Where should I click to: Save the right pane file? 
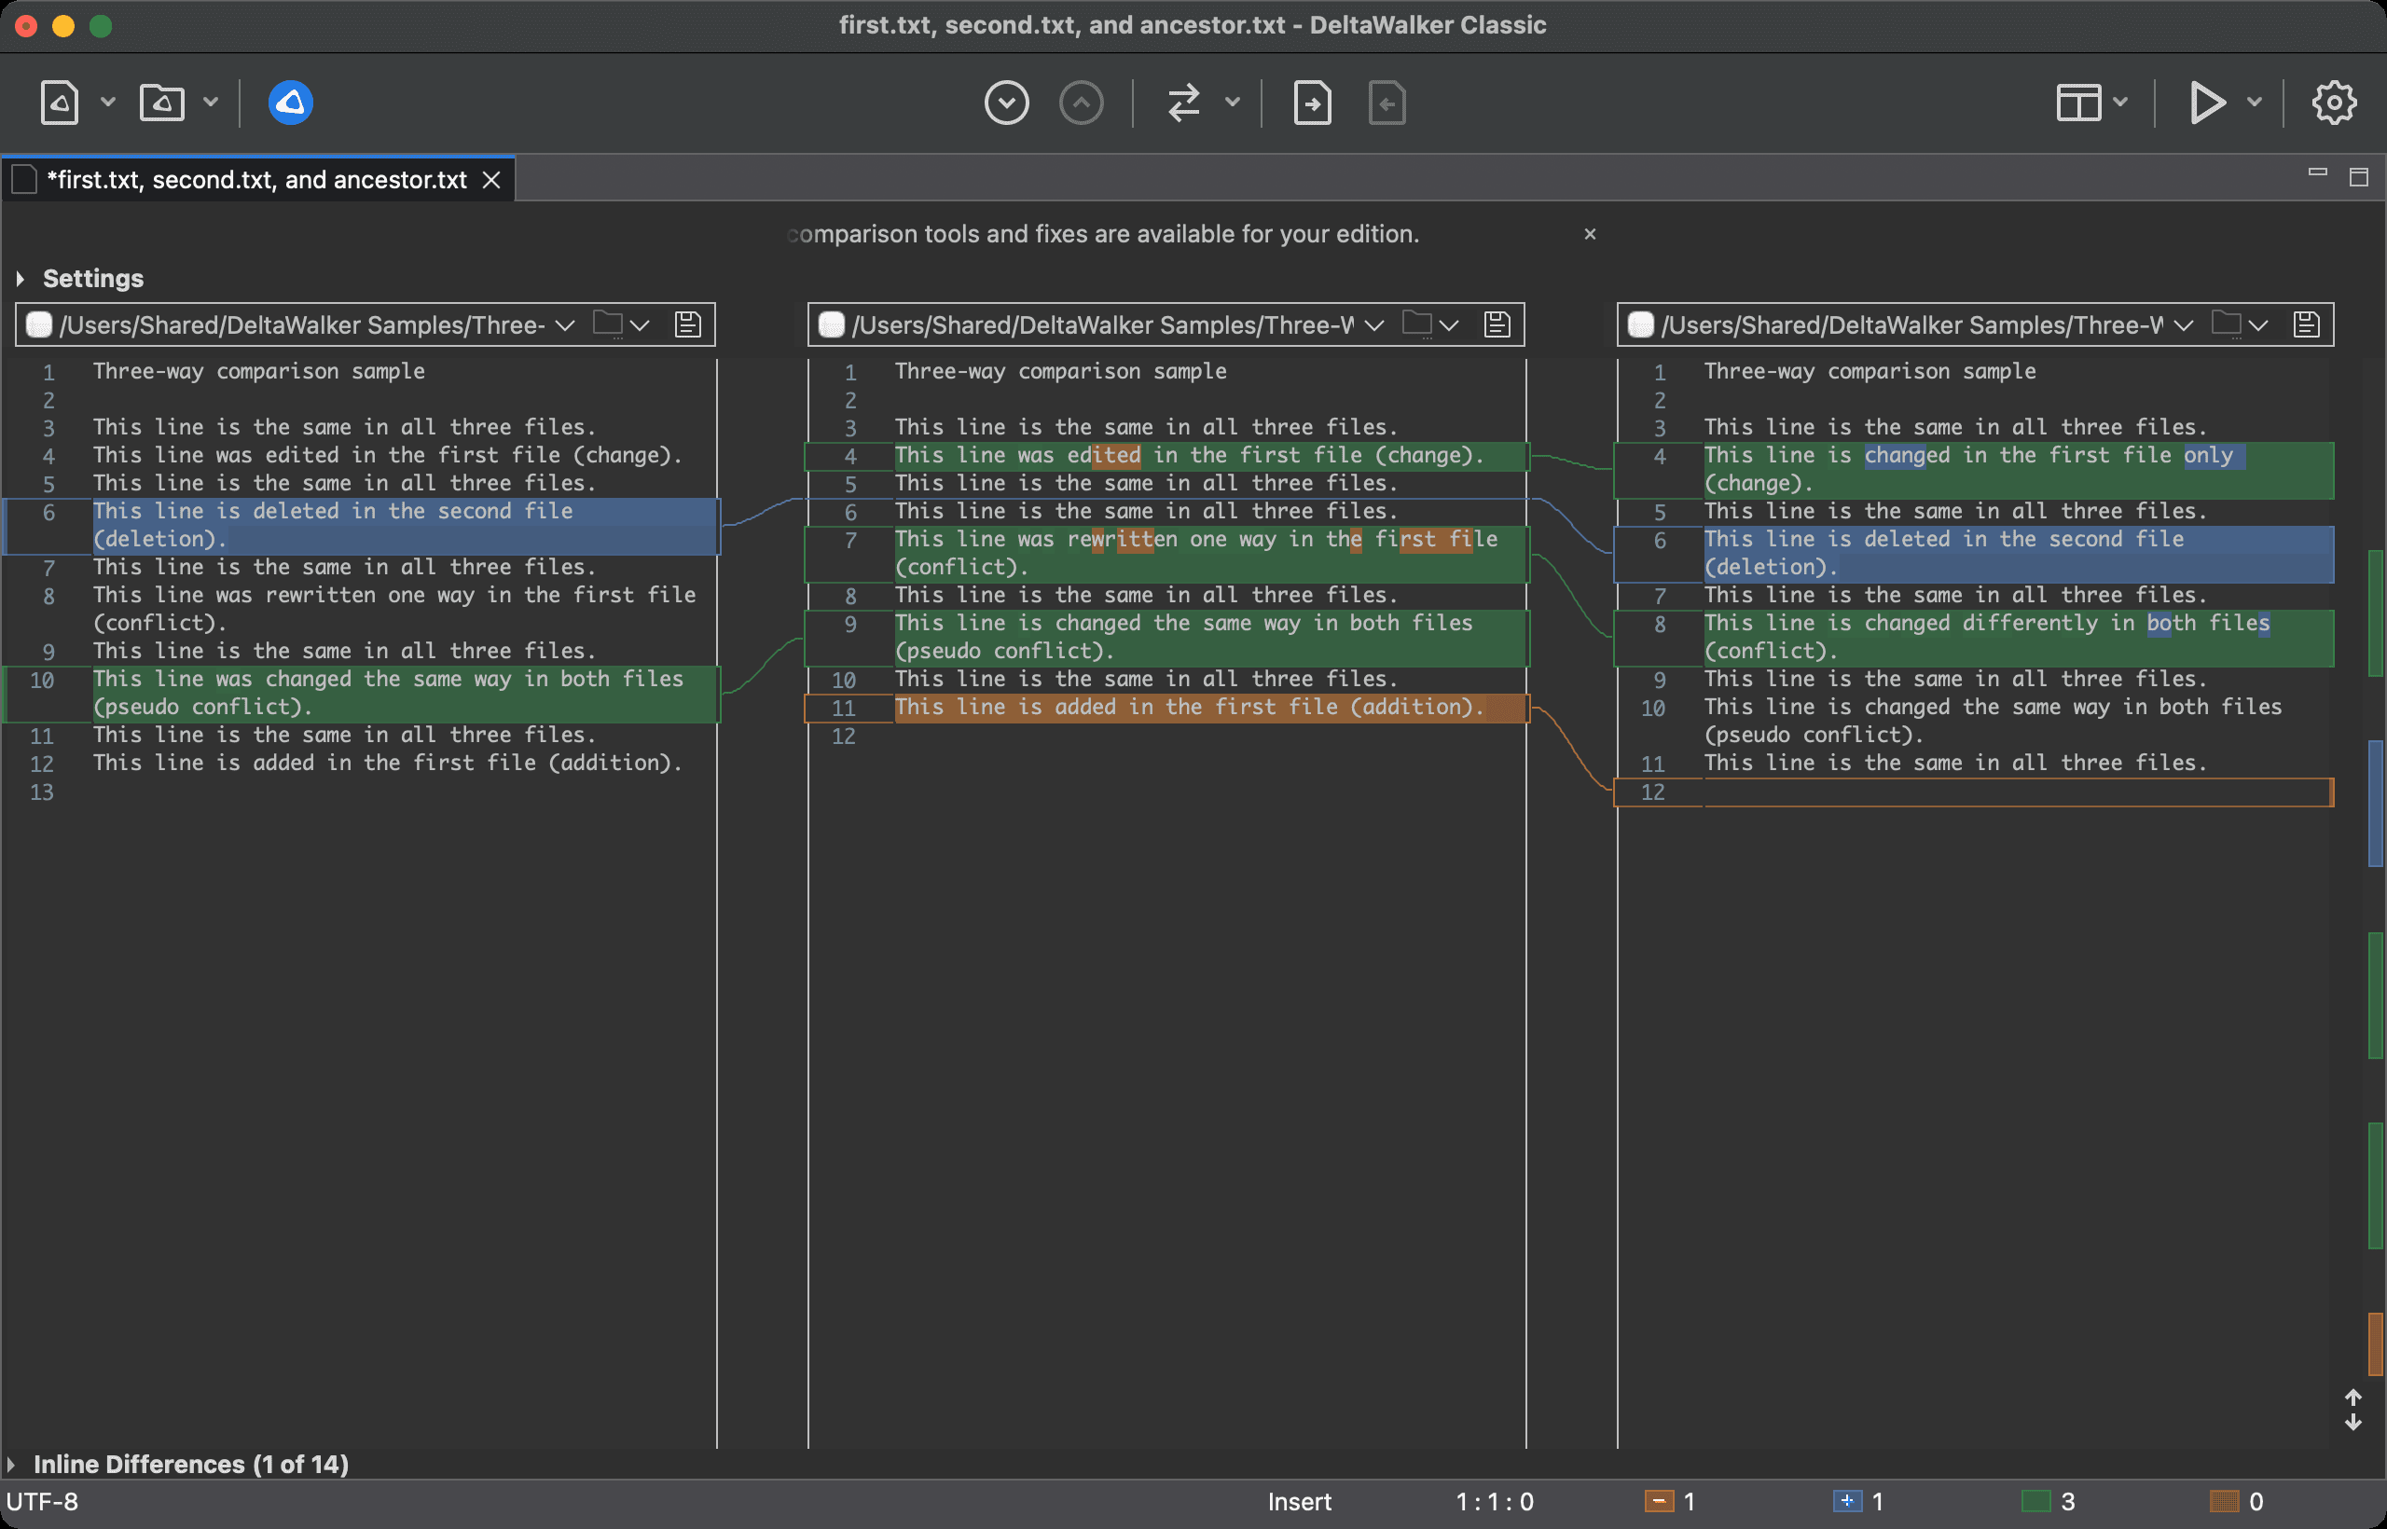click(2307, 324)
